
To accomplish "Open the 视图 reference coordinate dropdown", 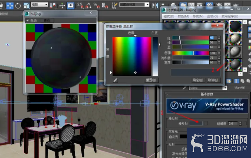I will point(39,4).
